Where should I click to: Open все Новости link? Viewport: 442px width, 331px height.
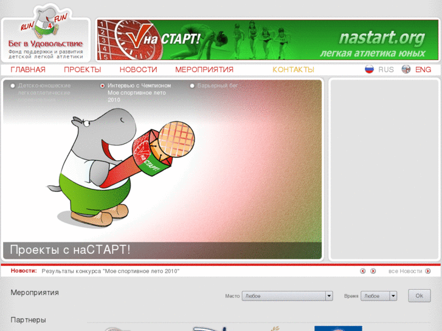pyautogui.click(x=405, y=271)
